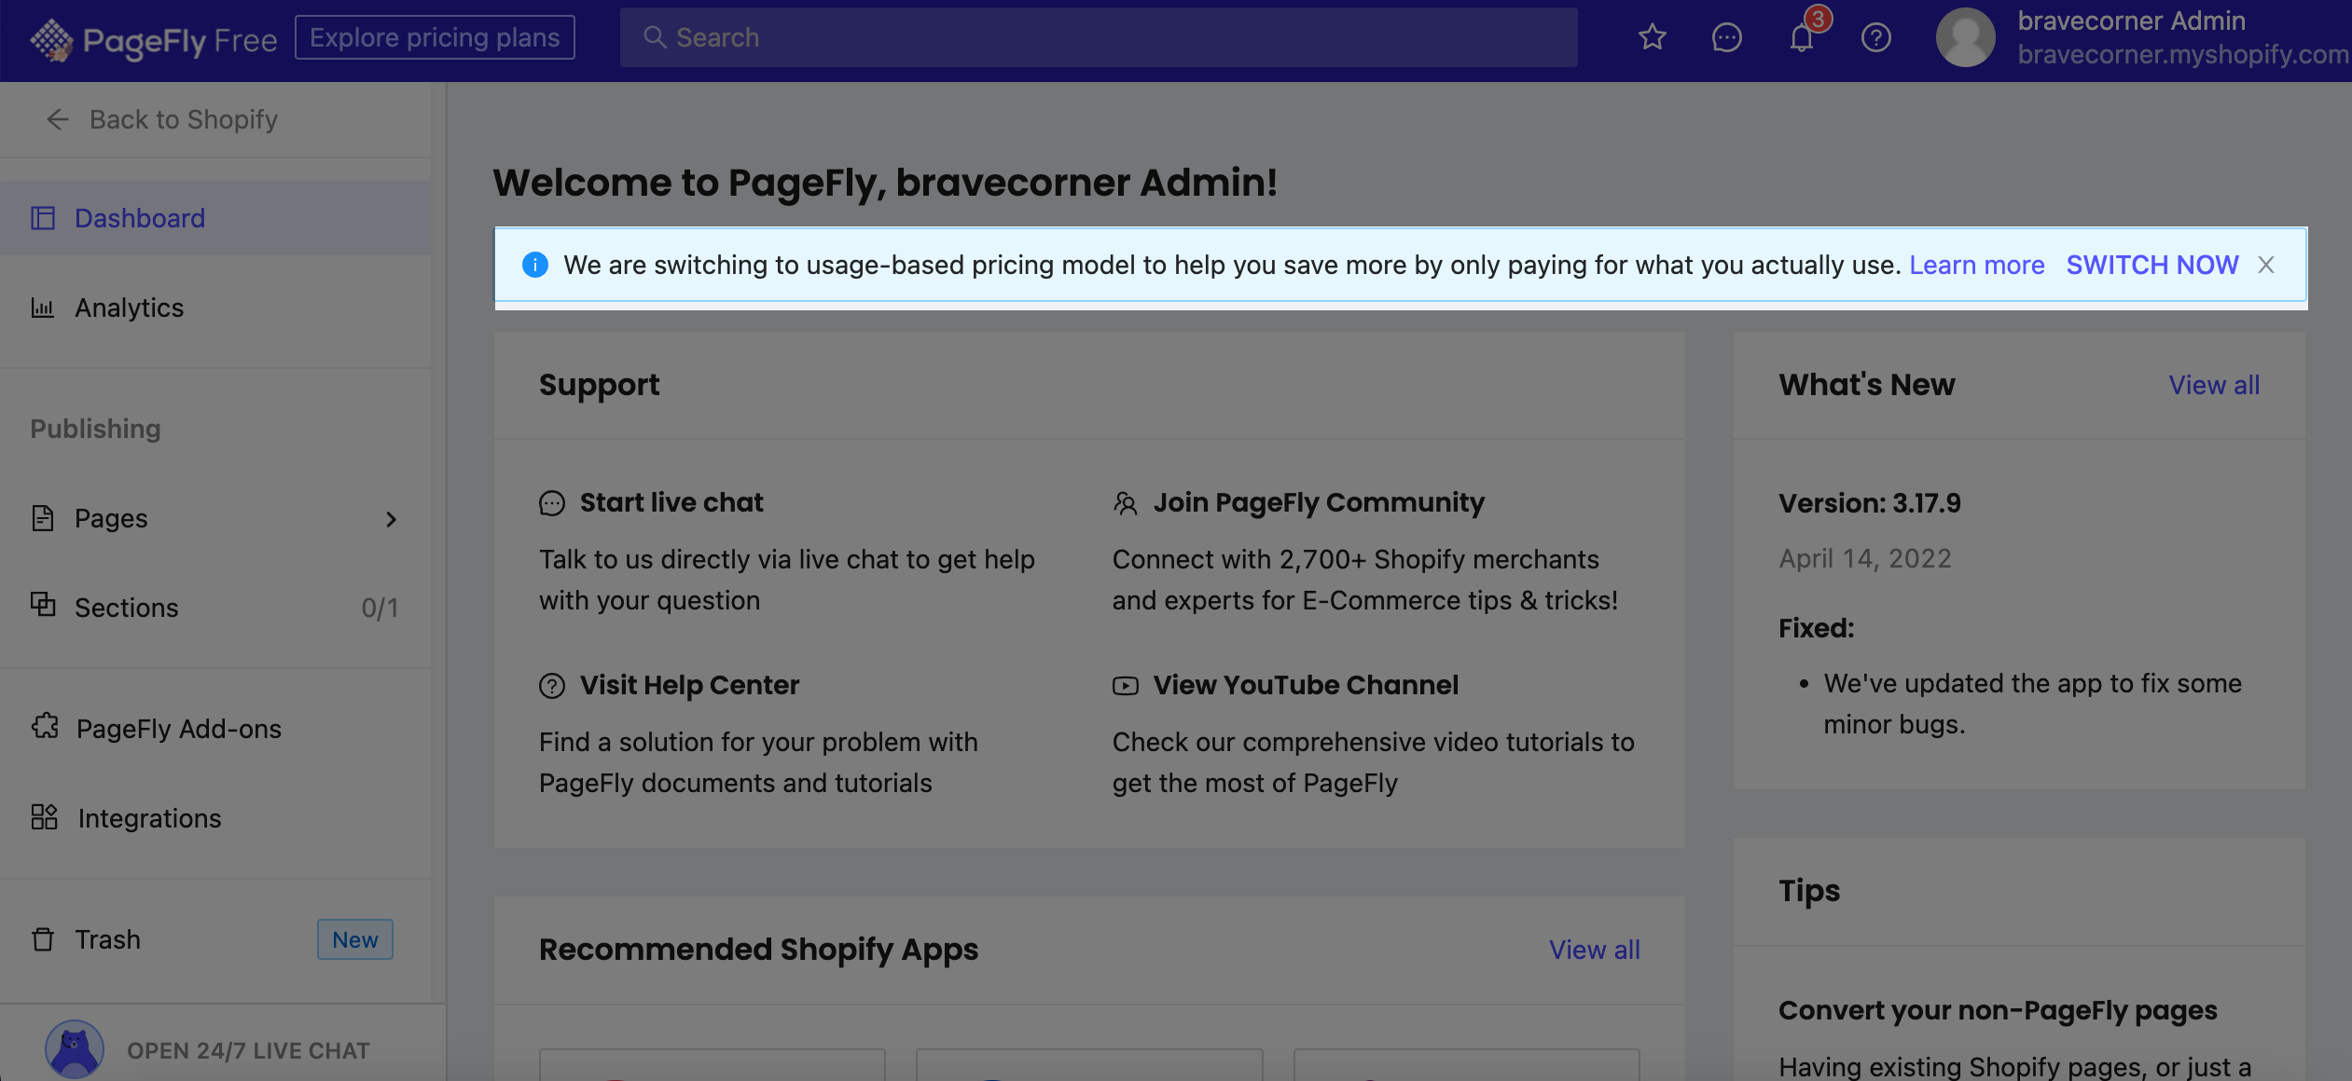Click Explore pricing plans button

[435, 37]
